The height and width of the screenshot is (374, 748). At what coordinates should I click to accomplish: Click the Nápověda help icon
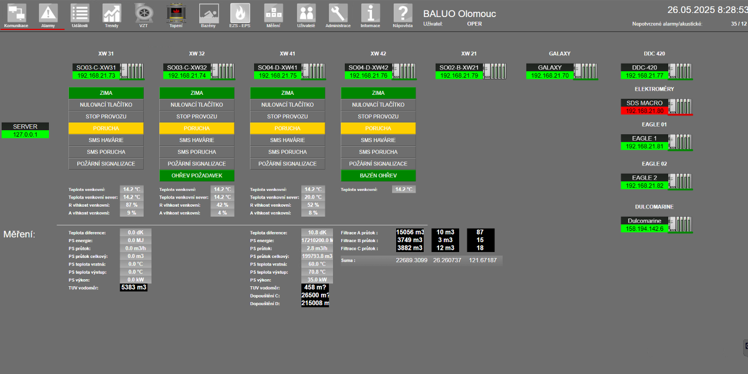[x=403, y=13]
